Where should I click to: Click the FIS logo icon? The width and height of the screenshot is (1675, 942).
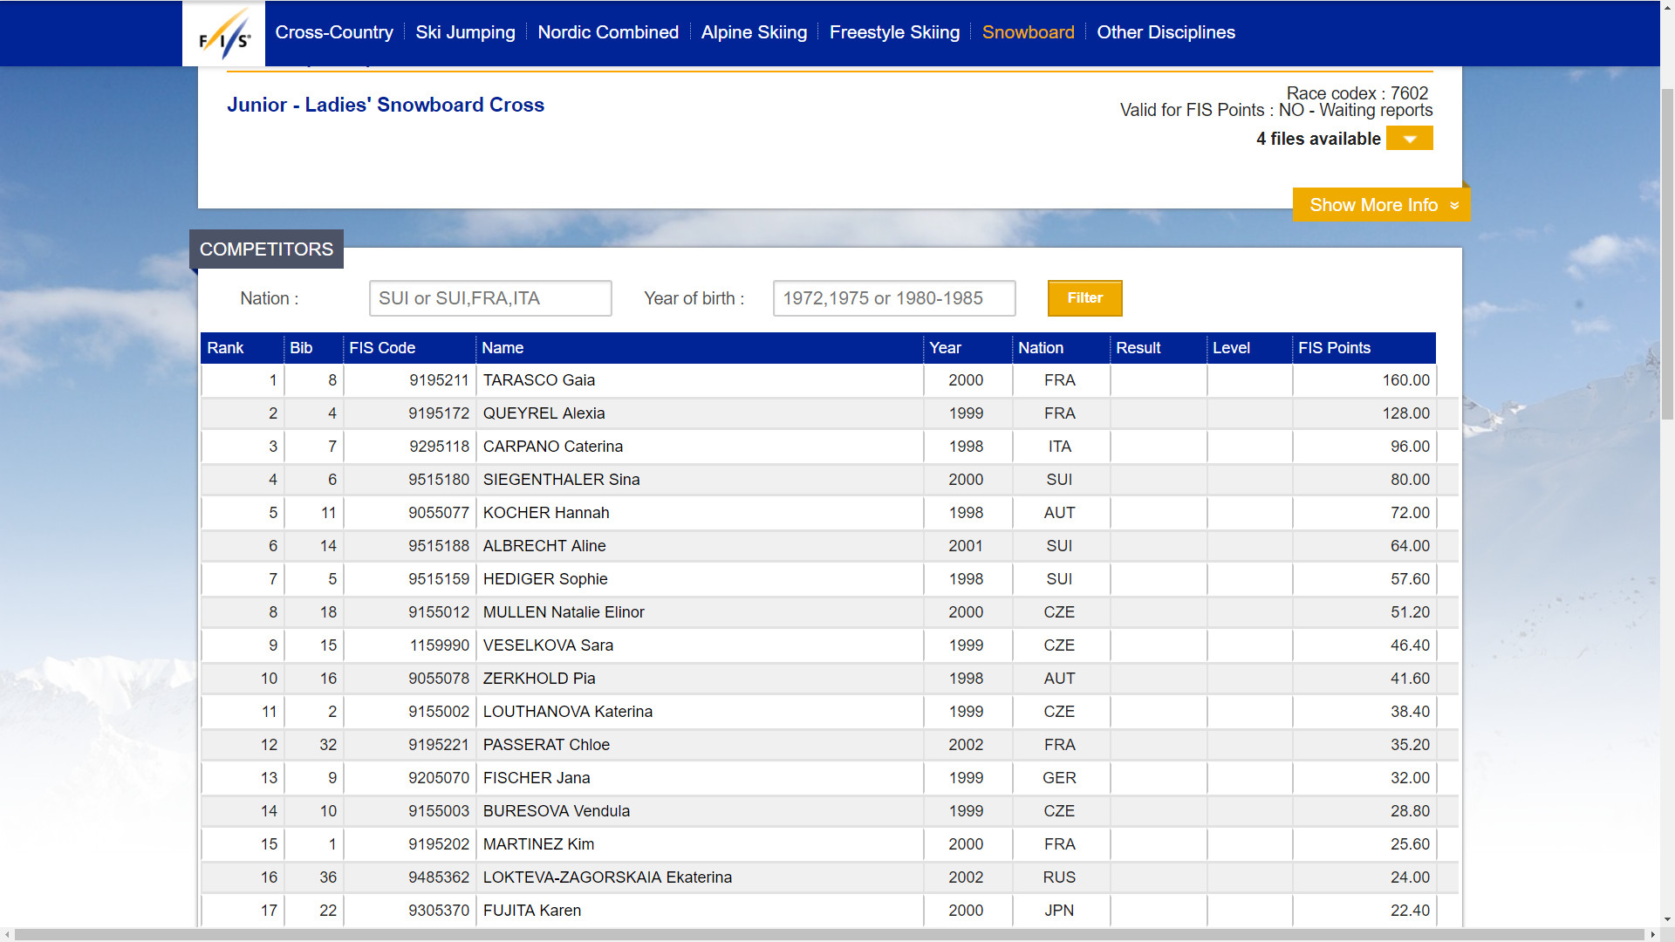tap(223, 34)
